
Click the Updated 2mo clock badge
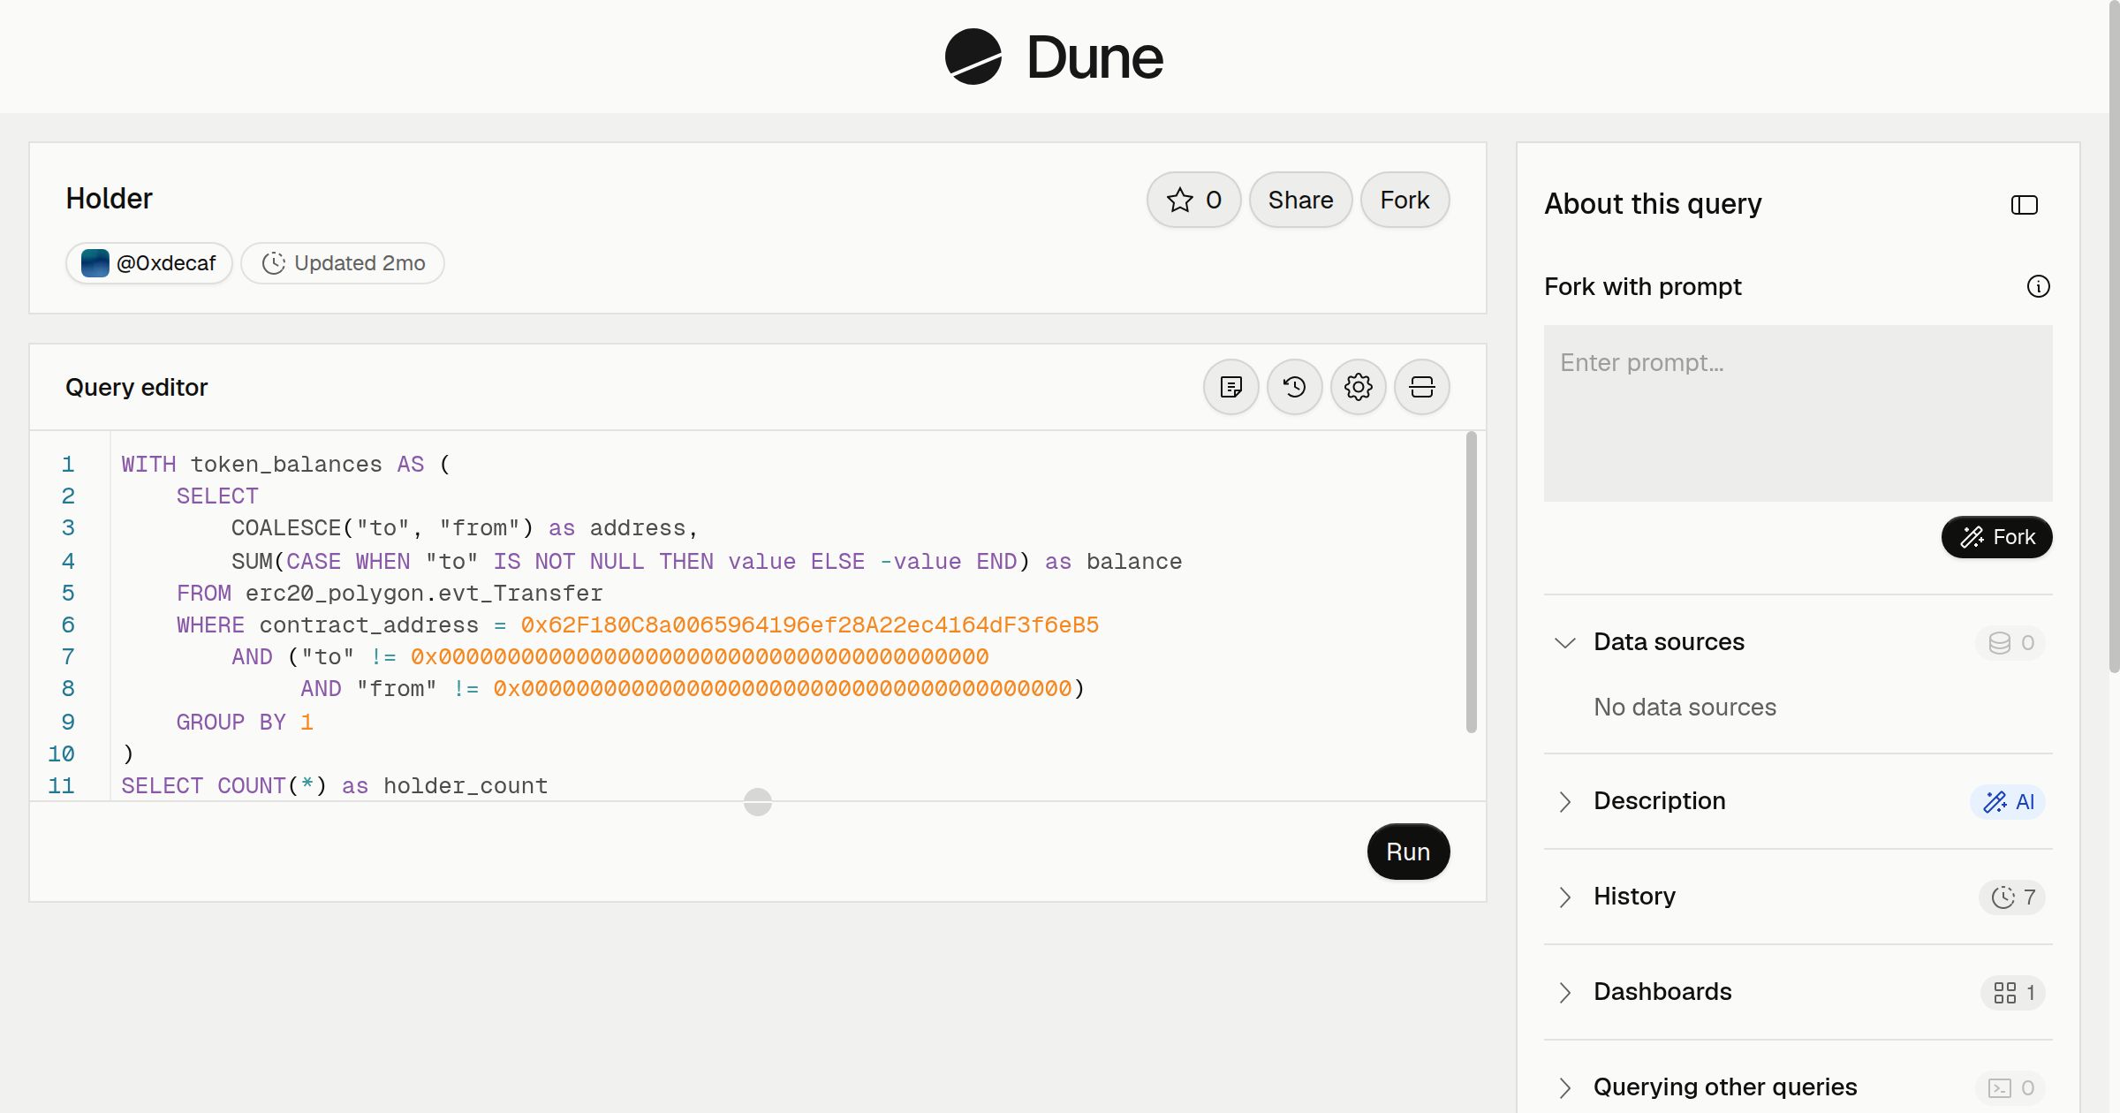(343, 263)
